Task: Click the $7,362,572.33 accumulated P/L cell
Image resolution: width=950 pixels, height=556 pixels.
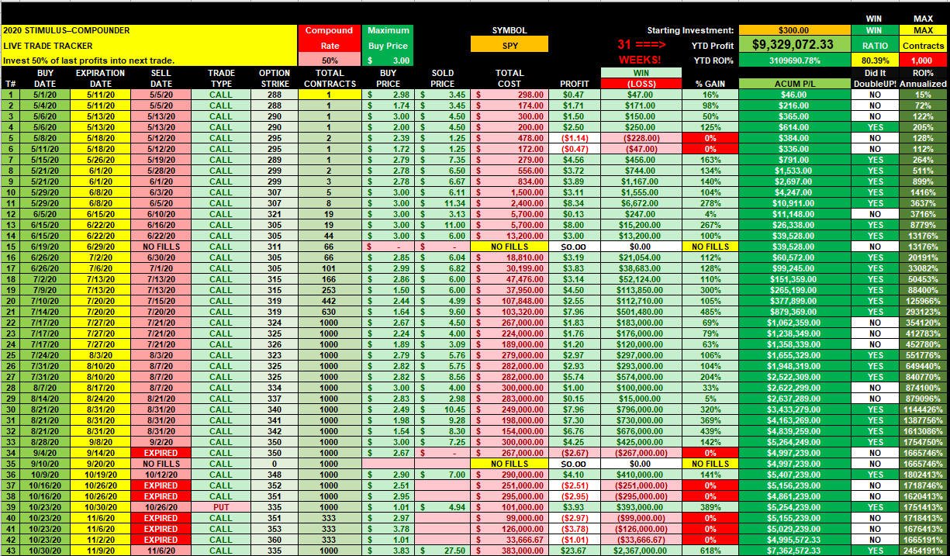Action: pyautogui.click(x=794, y=550)
